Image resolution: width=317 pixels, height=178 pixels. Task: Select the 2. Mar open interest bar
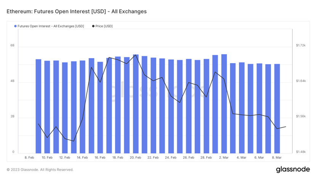click(x=224, y=104)
